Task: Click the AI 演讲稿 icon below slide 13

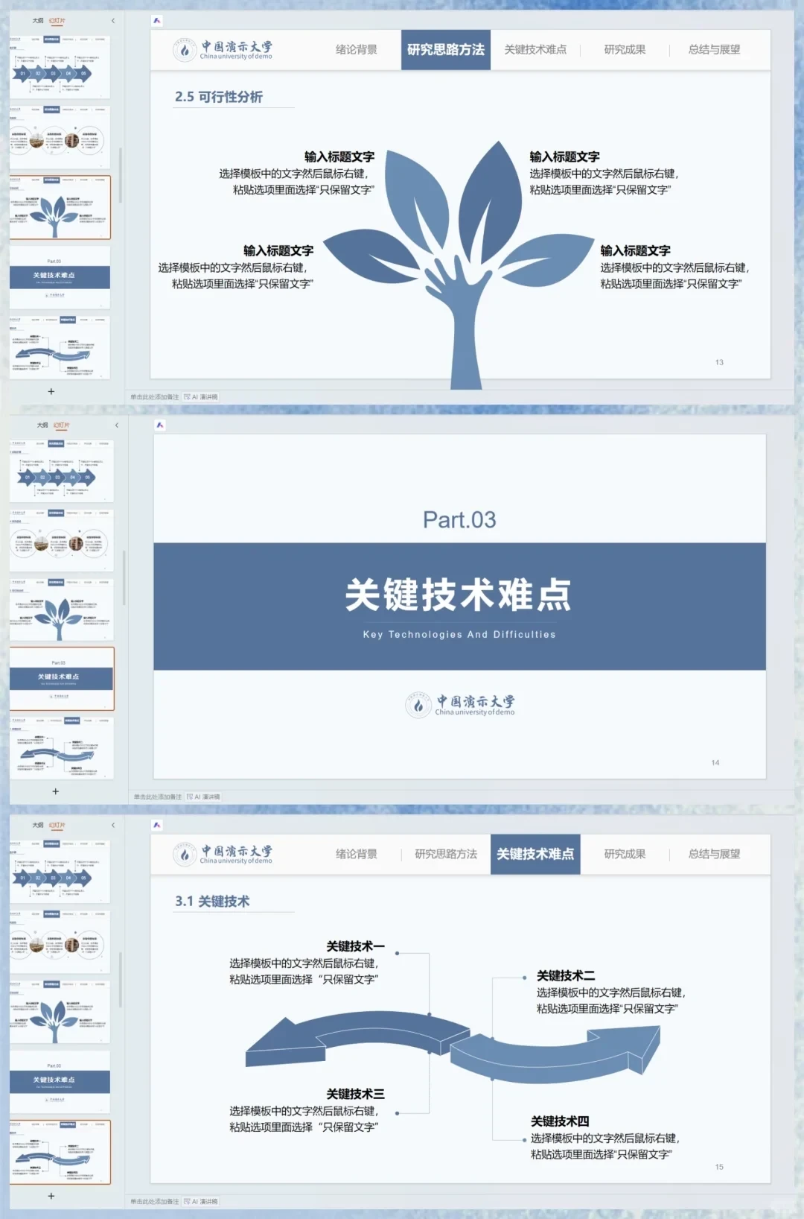Action: click(201, 397)
